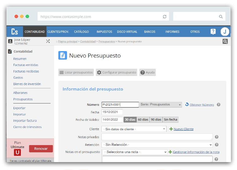Click the Notas privadas text field

tap(157, 137)
